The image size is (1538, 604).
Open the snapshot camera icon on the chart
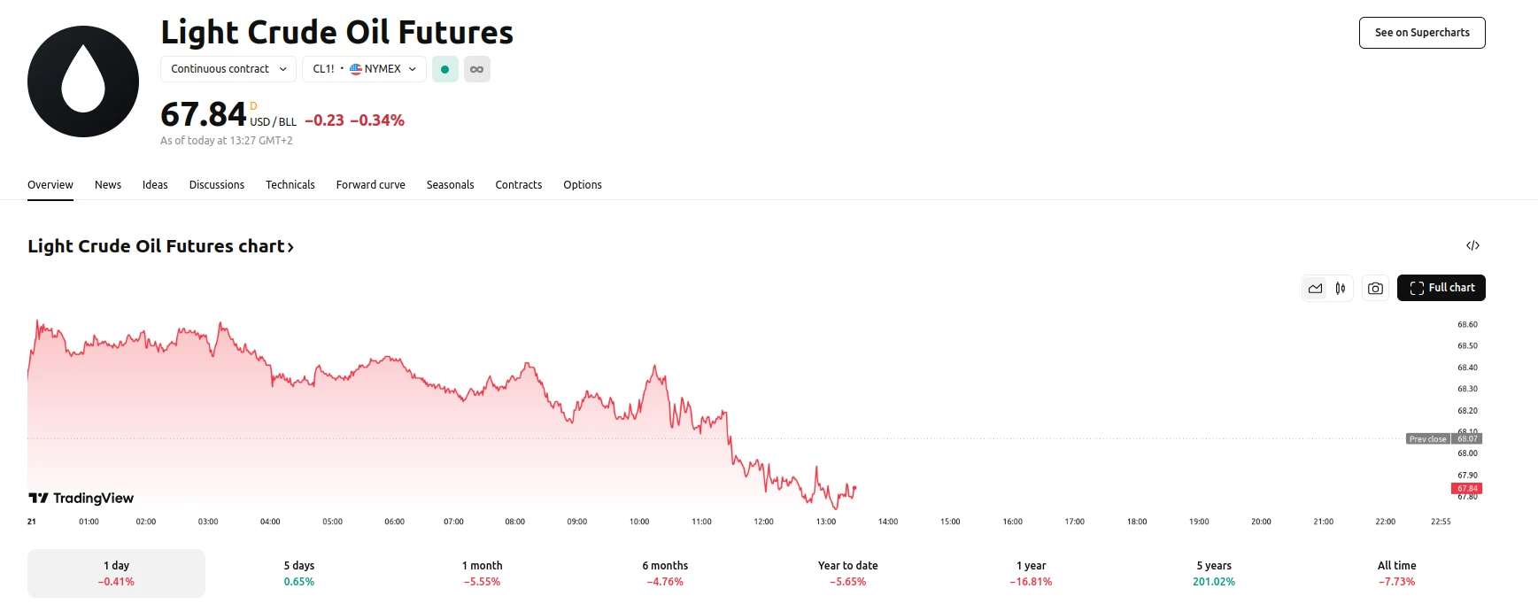click(1374, 288)
